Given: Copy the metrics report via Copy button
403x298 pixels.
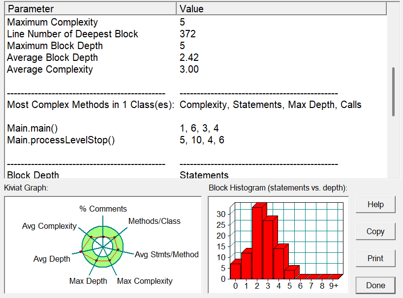Looking at the screenshot, I should (x=375, y=232).
